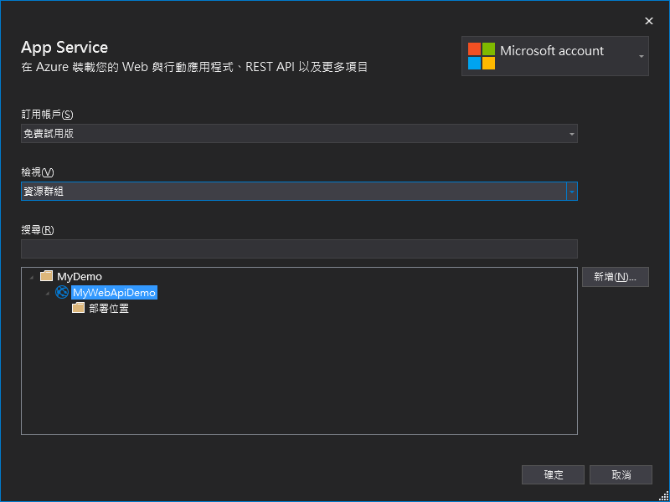Collapse the MyDemo tree node triangle

point(32,277)
